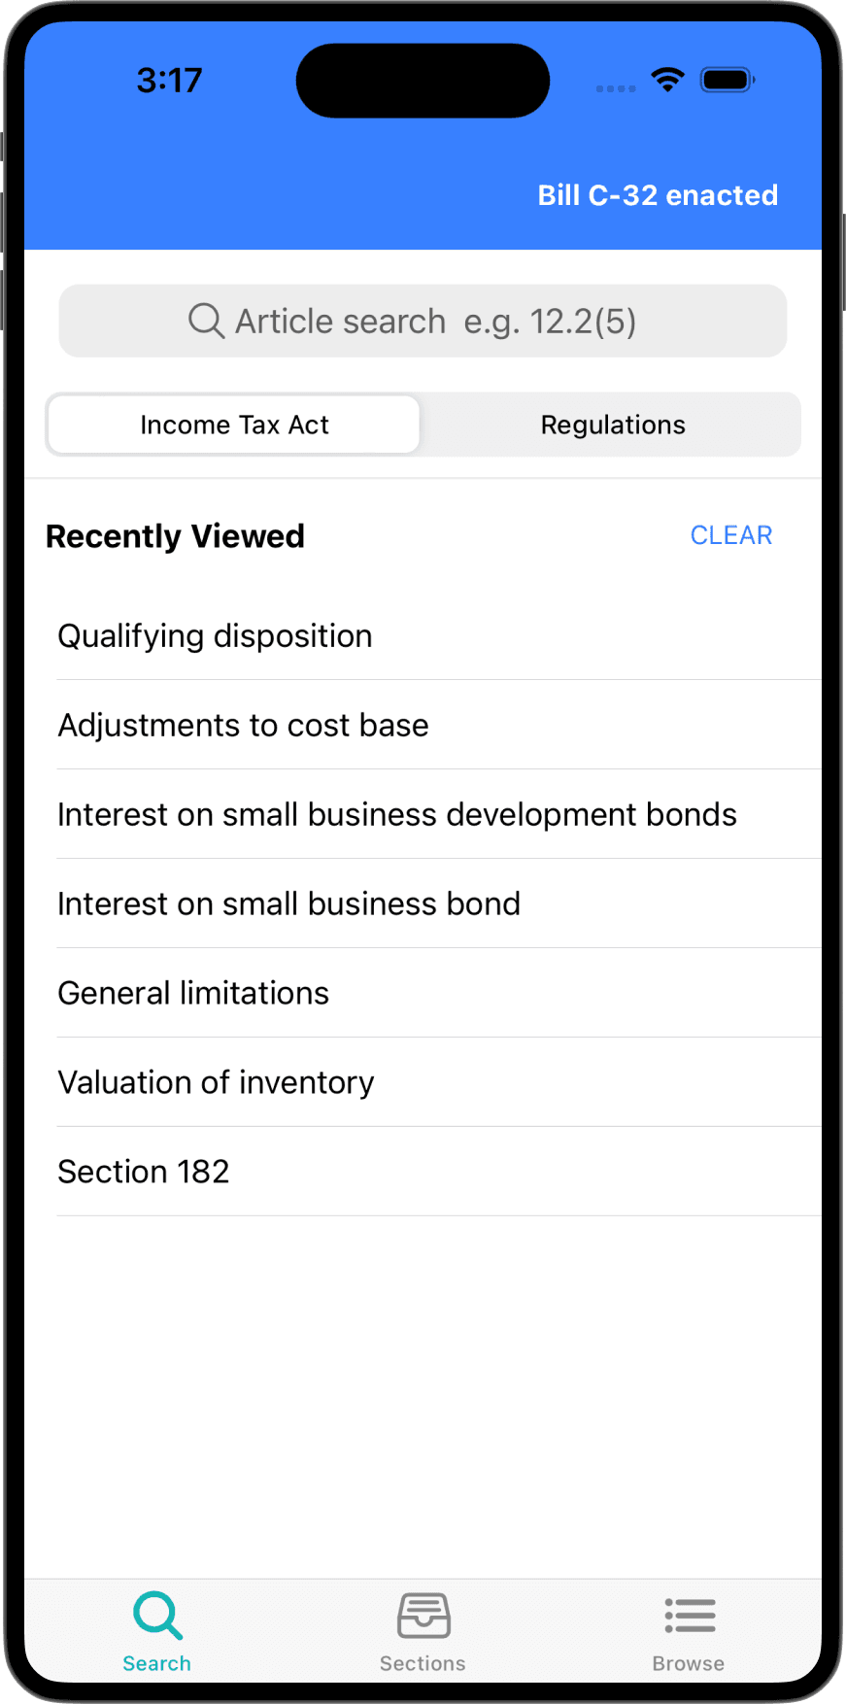The height and width of the screenshot is (1704, 846).
Task: Tap the magnifying glass in search field
Action: tap(206, 321)
